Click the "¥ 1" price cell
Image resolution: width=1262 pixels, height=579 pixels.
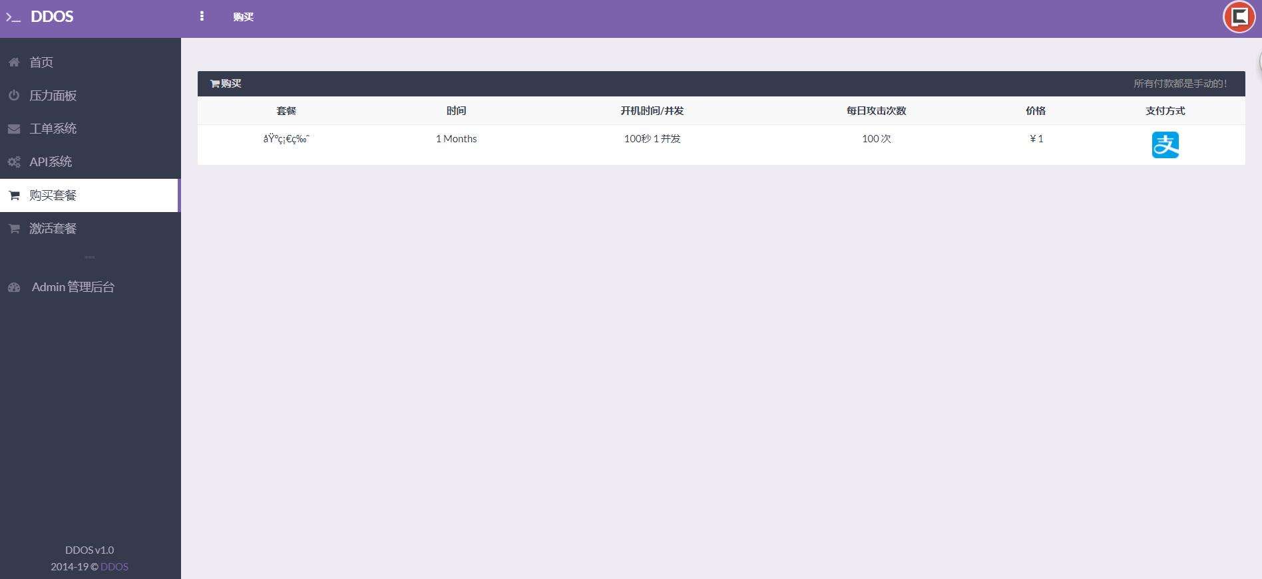[x=1036, y=139]
